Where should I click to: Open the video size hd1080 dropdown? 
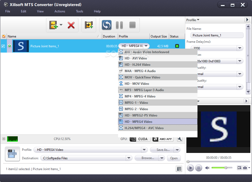[x=240, y=61]
